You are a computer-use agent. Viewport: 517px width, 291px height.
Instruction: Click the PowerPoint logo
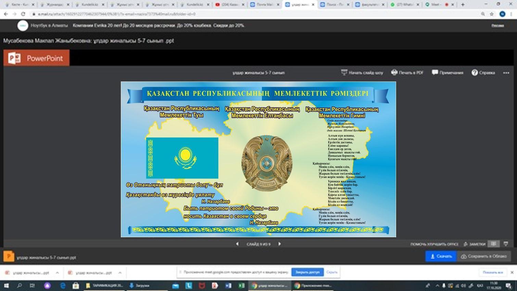(36, 58)
